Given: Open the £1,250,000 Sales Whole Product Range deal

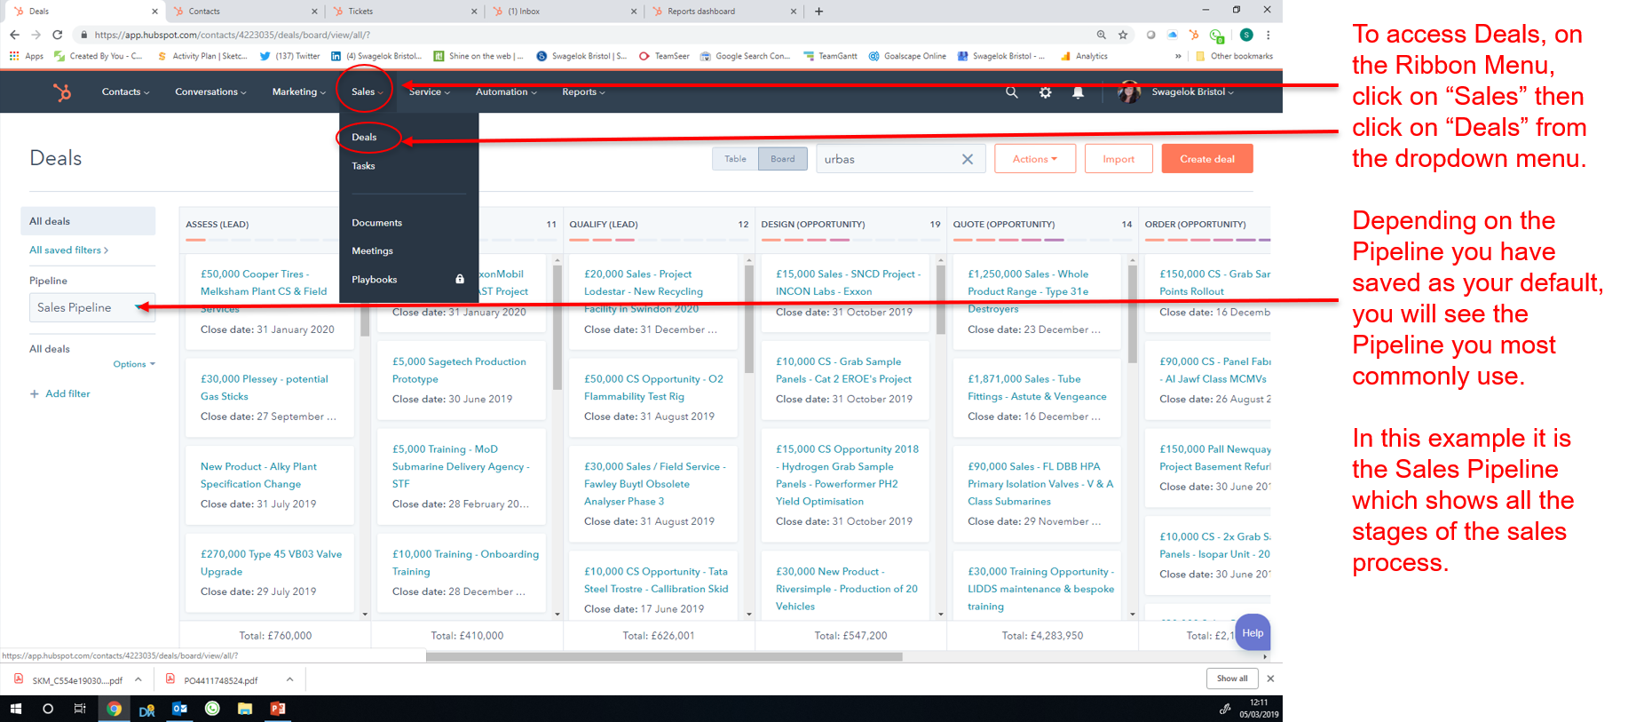Looking at the screenshot, I should pyautogui.click(x=1028, y=291).
